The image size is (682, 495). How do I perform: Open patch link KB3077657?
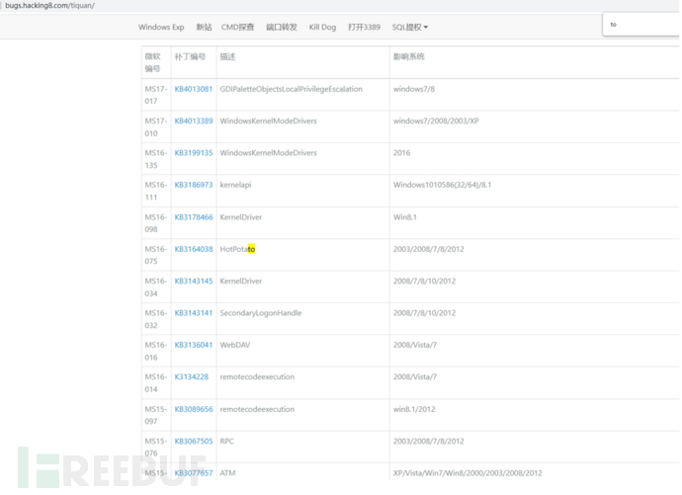point(194,473)
